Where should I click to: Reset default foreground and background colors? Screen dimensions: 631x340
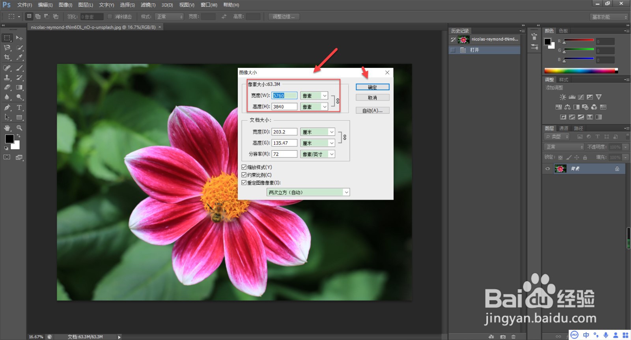6,148
